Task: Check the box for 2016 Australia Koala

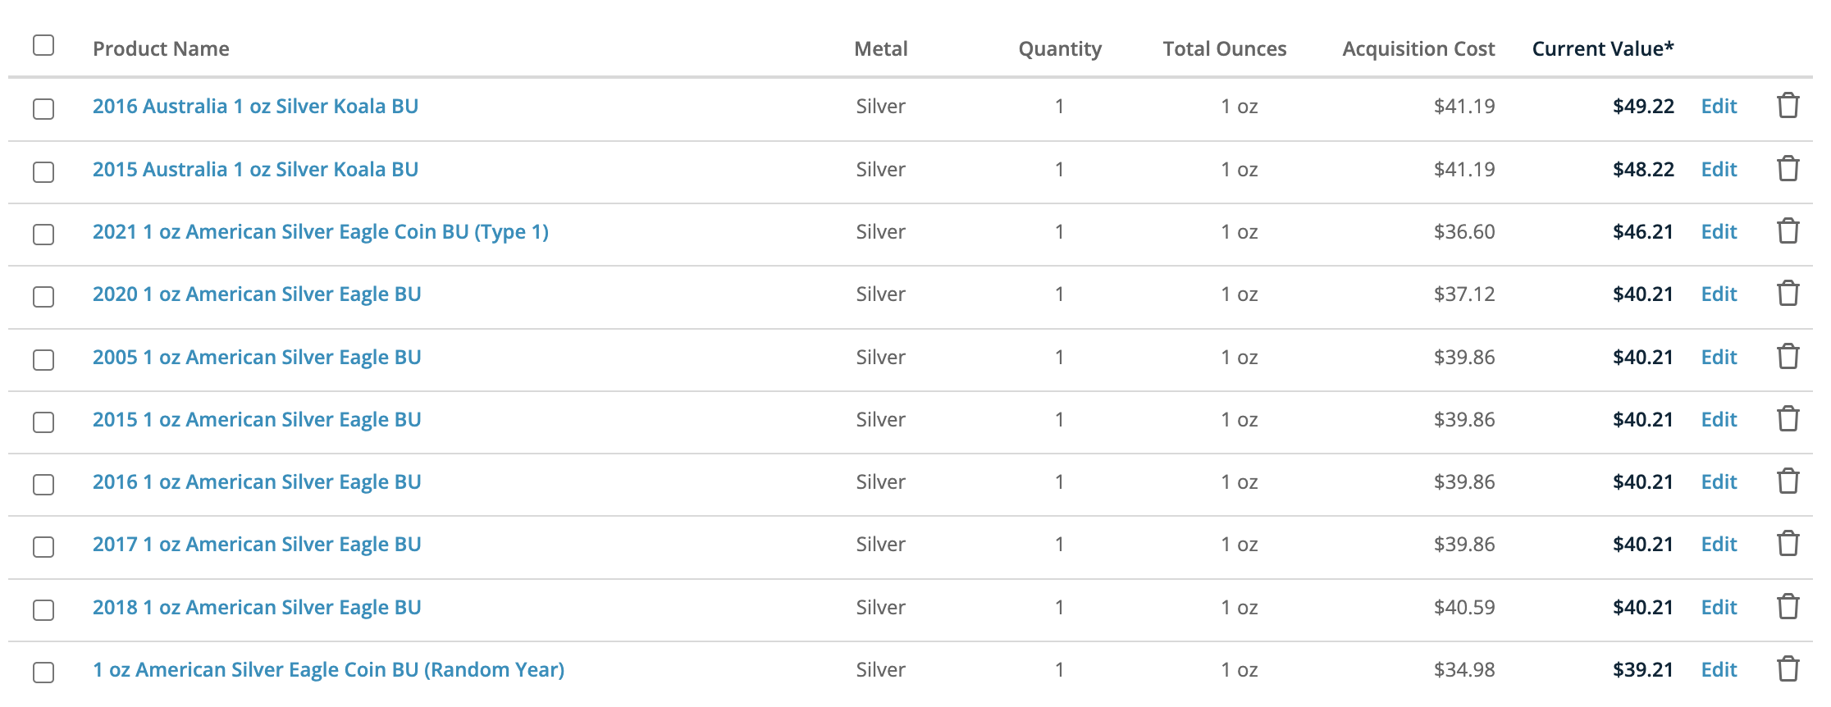Action: [x=43, y=109]
